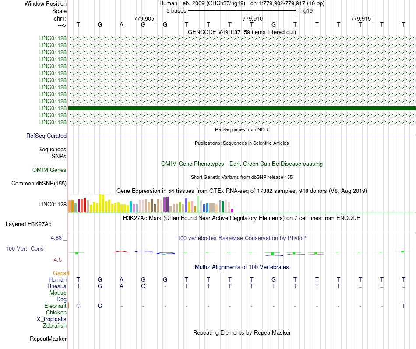Open the 100 Vert. Cons track label
The height and width of the screenshot is (349, 416).
[25, 248]
